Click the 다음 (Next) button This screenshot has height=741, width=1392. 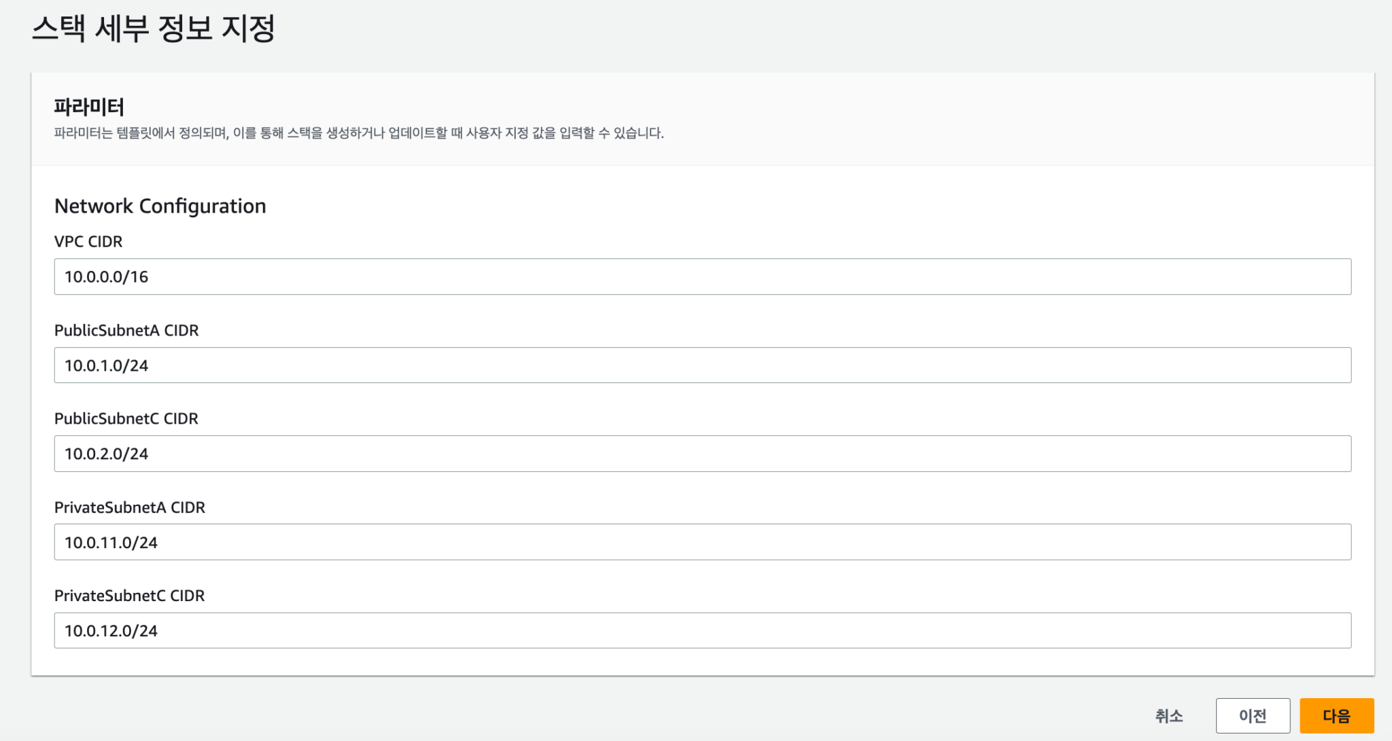click(x=1336, y=715)
